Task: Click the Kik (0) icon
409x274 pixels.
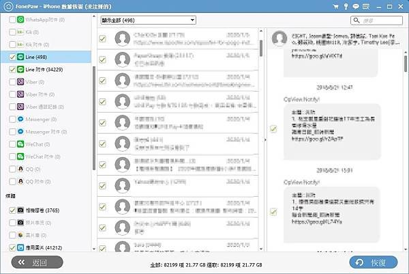Action: pos(20,32)
